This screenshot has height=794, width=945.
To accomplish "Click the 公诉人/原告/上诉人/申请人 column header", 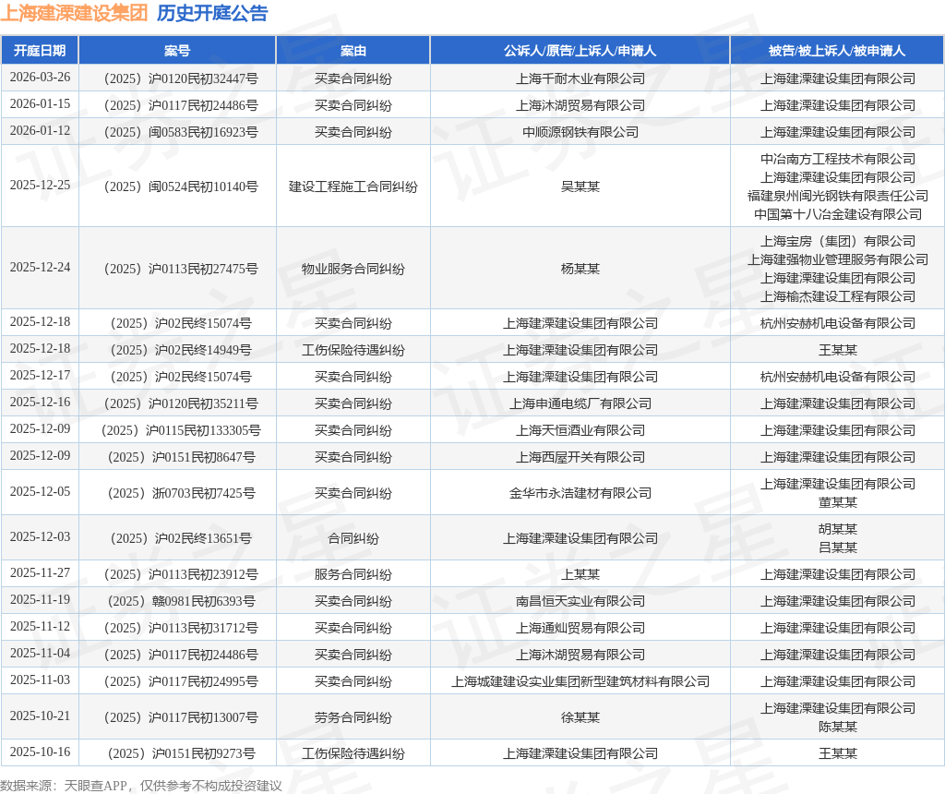I will (x=580, y=51).
